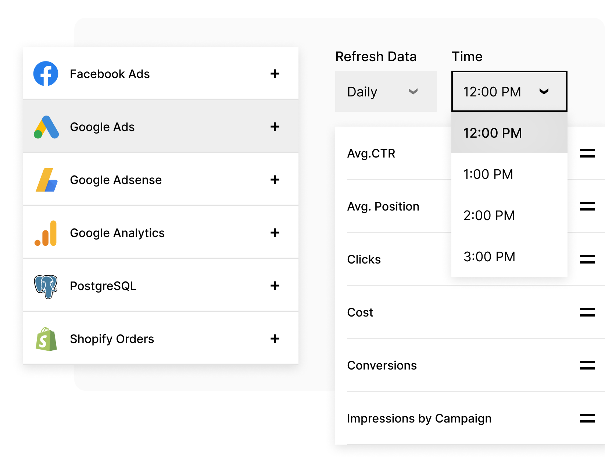The width and height of the screenshot is (605, 470).
Task: Select the Facebook Ads label
Action: tap(110, 74)
